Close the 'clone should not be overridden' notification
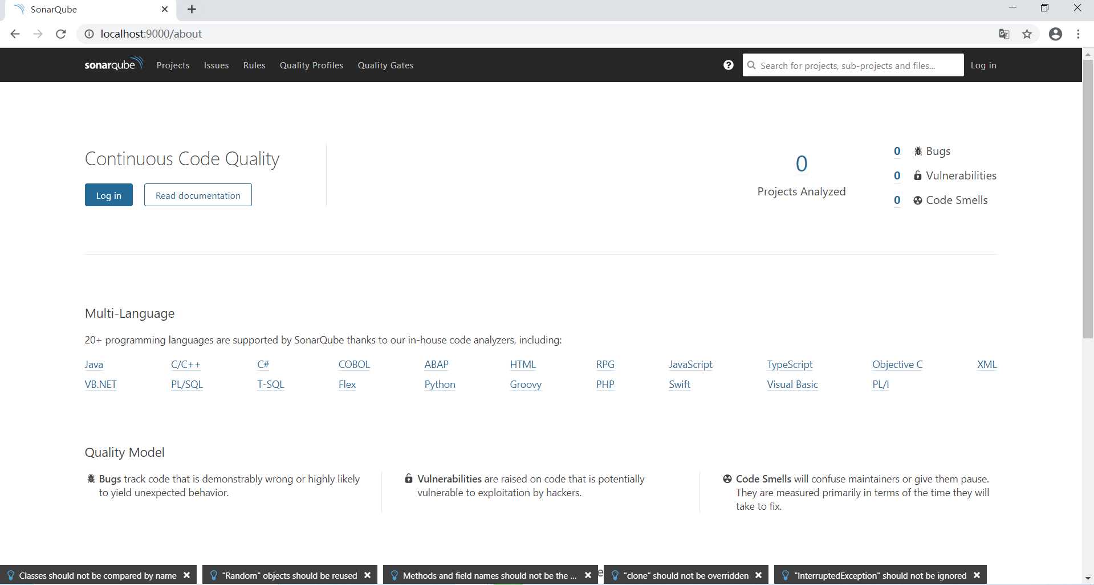The width and height of the screenshot is (1094, 585). (x=758, y=575)
